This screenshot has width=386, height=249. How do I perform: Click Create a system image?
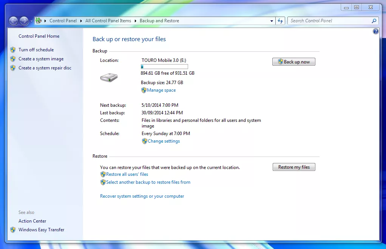pos(41,58)
